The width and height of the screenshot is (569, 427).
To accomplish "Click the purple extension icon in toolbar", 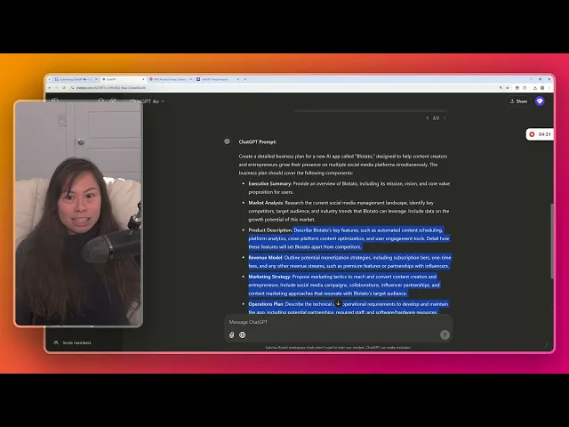I will (517, 88).
